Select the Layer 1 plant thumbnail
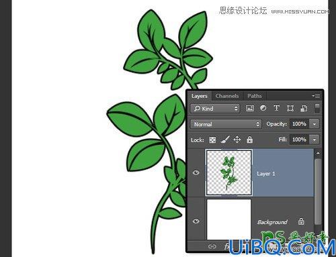 pyautogui.click(x=229, y=172)
